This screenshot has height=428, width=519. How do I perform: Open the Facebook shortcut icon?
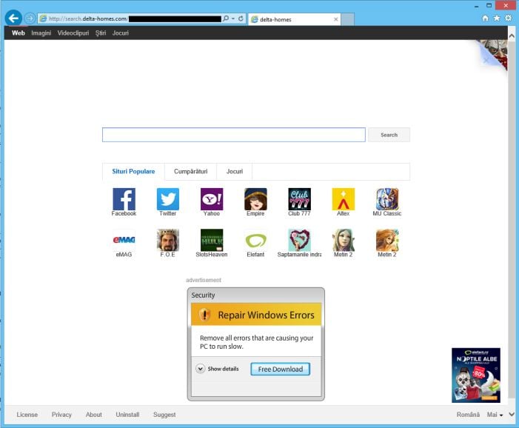pyautogui.click(x=124, y=199)
